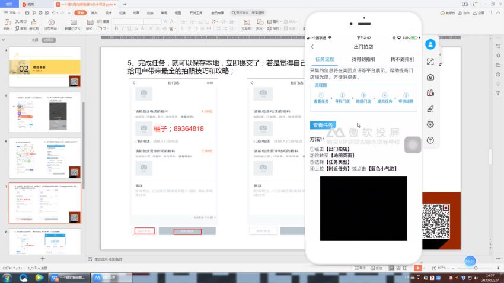Screen dimensions: 504x283
Task: Click the slide sorter view icon in status bar
Action: click(x=398, y=268)
